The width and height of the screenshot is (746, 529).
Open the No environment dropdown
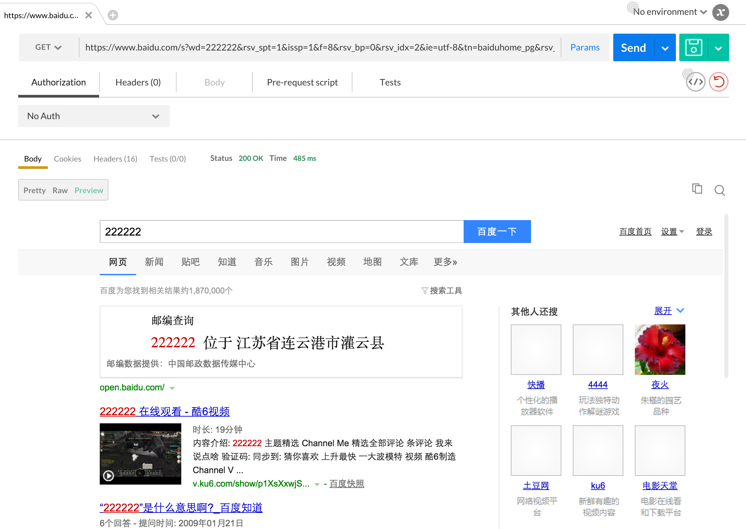(670, 12)
